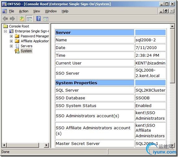Click the Master Secret Server label

[x=78, y=143]
